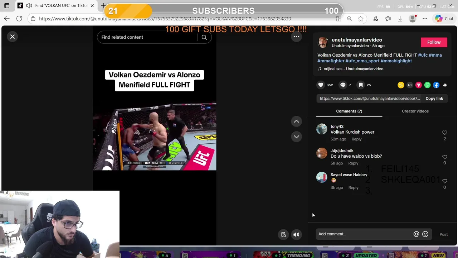Open tony42 commenter profile name
This screenshot has width=458, height=258.
click(x=337, y=126)
